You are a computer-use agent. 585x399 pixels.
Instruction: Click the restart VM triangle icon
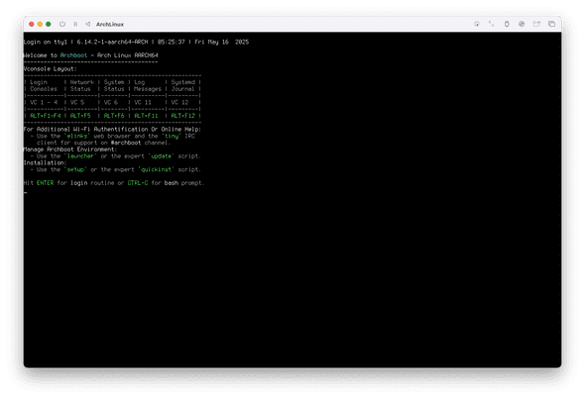[87, 24]
